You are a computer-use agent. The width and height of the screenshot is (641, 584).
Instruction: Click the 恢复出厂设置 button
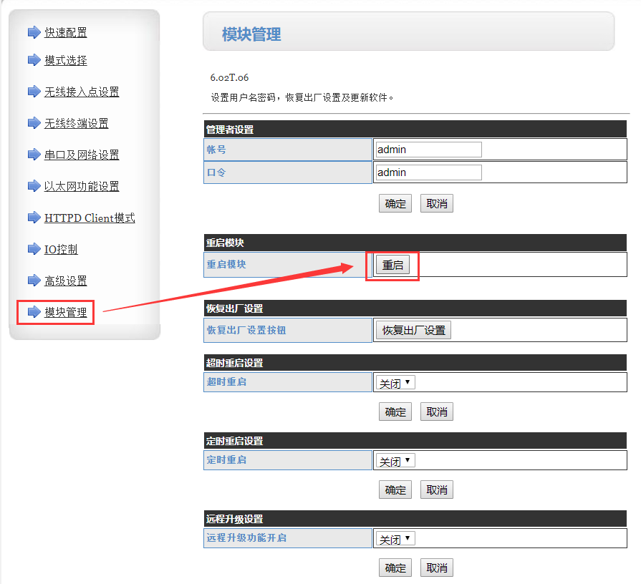413,331
